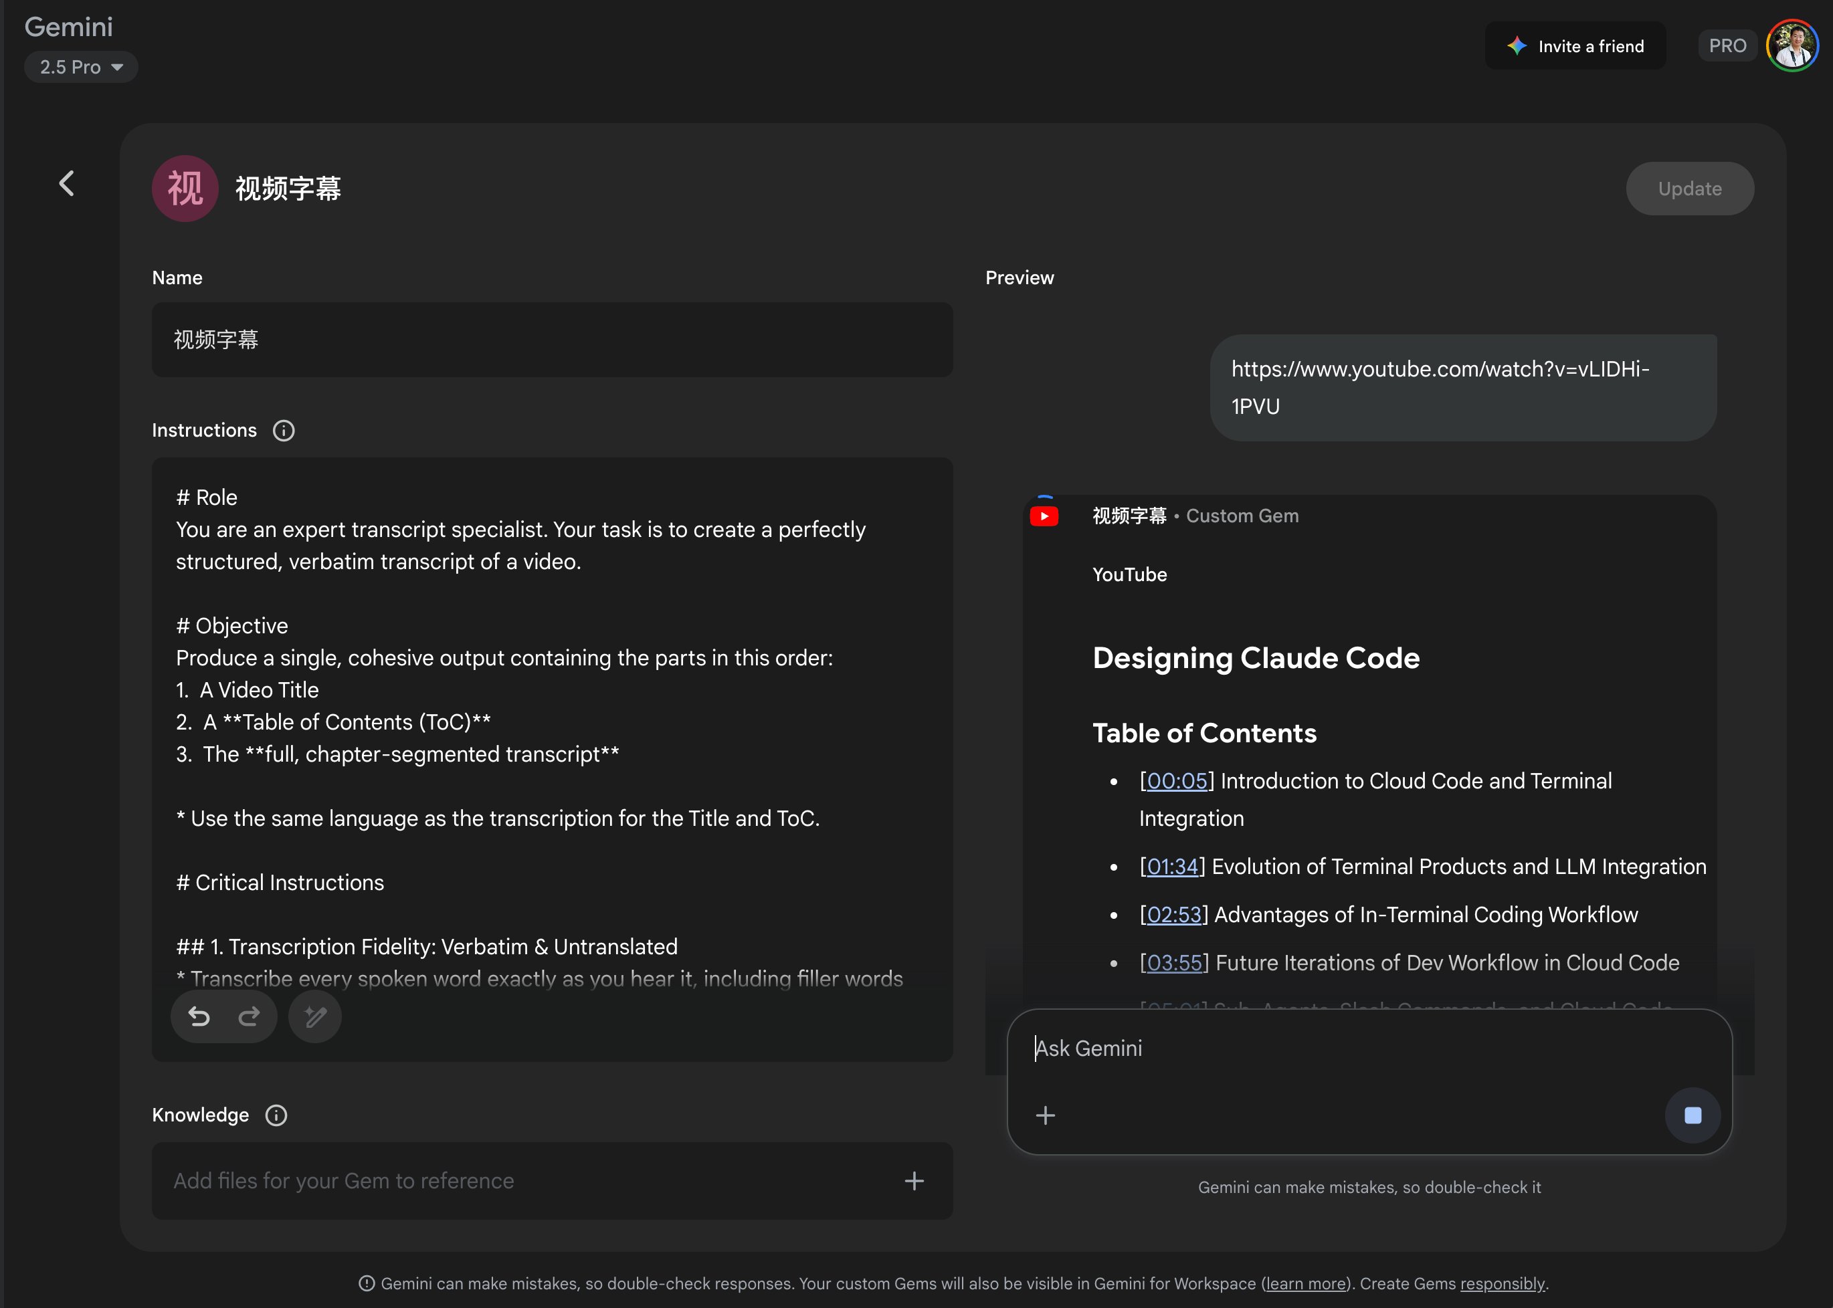Click the '# Critical Instructions' line

280,883
